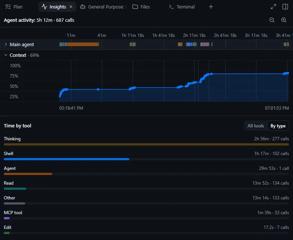Click the Shell time bar
Image resolution: width=293 pixels, height=240 pixels.
coord(67,159)
